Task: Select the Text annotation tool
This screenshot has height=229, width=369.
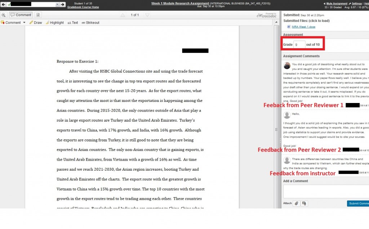Action: tap(73, 22)
